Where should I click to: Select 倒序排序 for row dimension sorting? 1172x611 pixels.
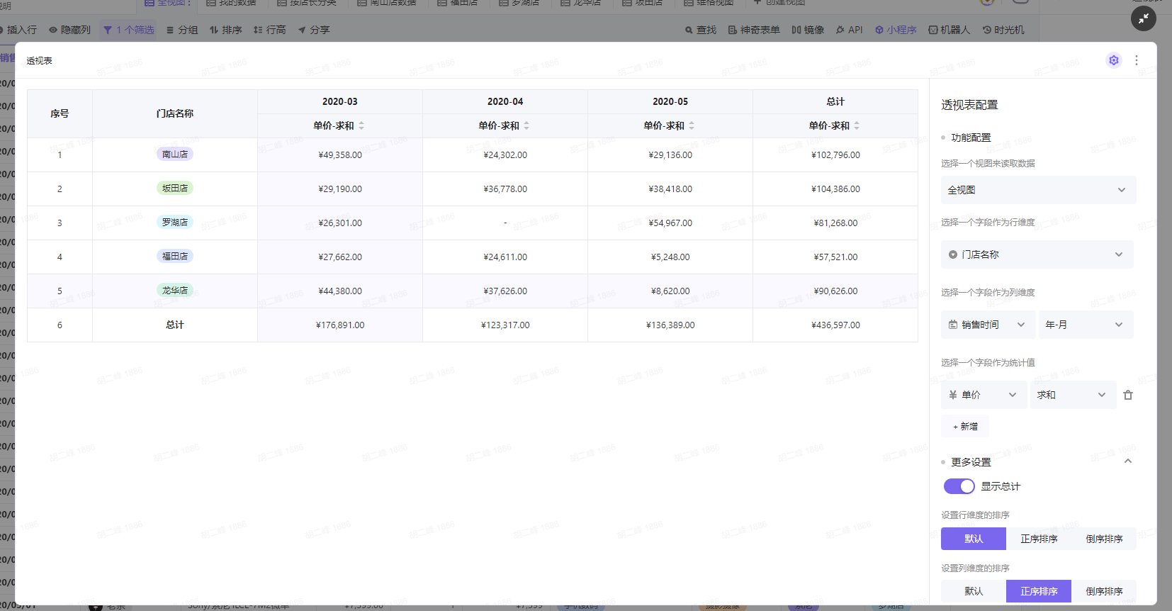(1103, 539)
